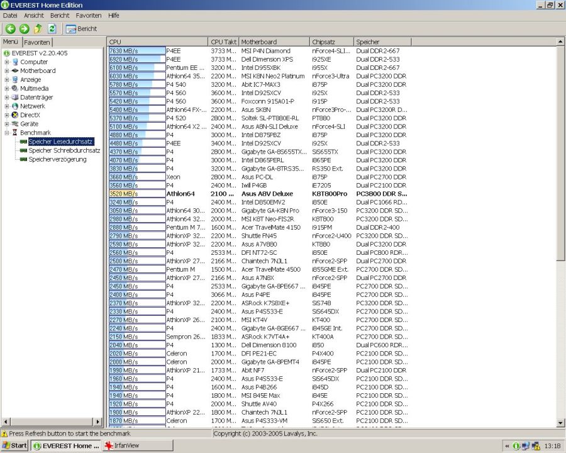Select the Computer icon in the tree

point(15,62)
